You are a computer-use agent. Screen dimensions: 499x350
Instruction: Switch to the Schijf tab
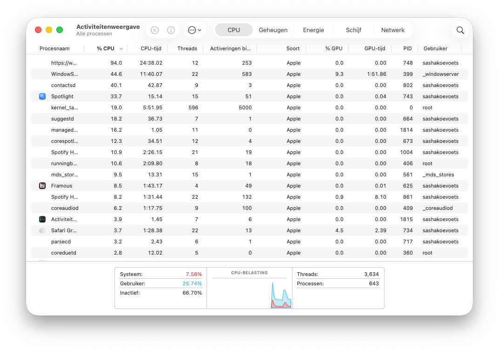(353, 29)
